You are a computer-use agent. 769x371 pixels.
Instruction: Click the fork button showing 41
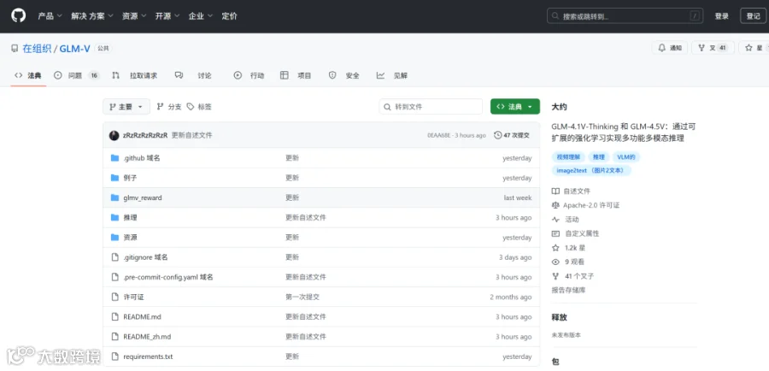tap(713, 48)
